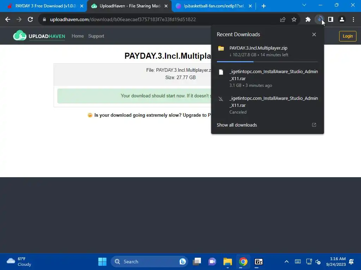Open the weather widget showing 61°F
The height and width of the screenshot is (270, 361).
19,262
